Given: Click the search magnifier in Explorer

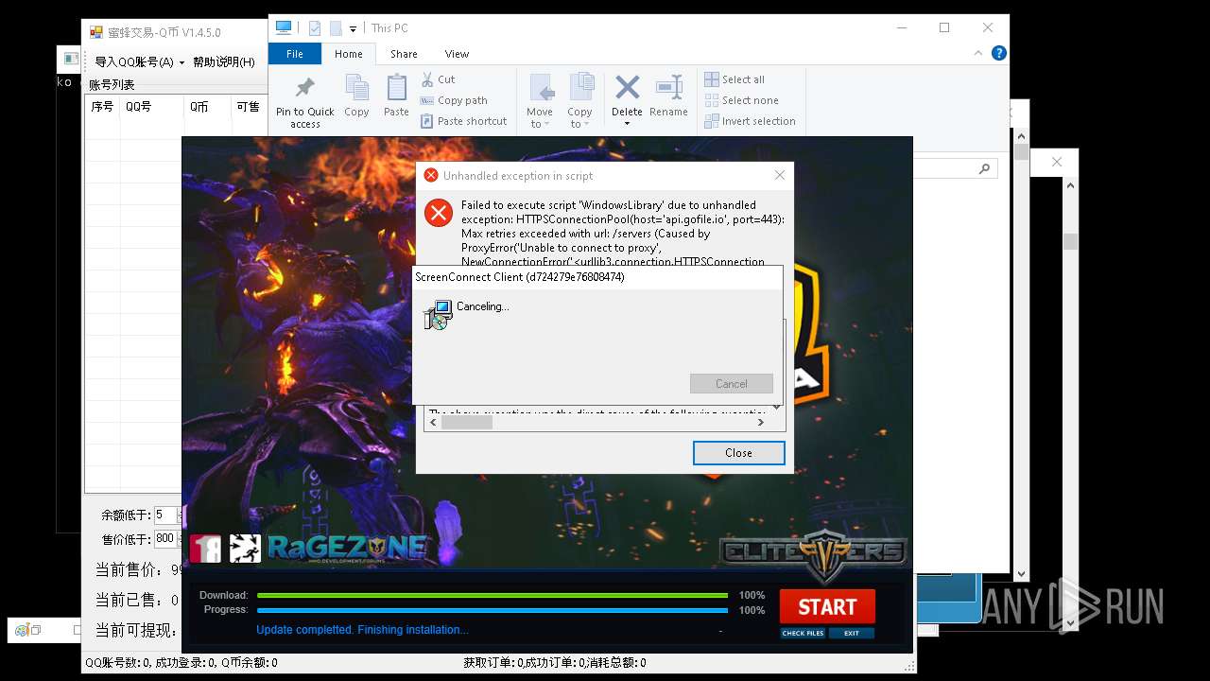Looking at the screenshot, I should pos(984,168).
